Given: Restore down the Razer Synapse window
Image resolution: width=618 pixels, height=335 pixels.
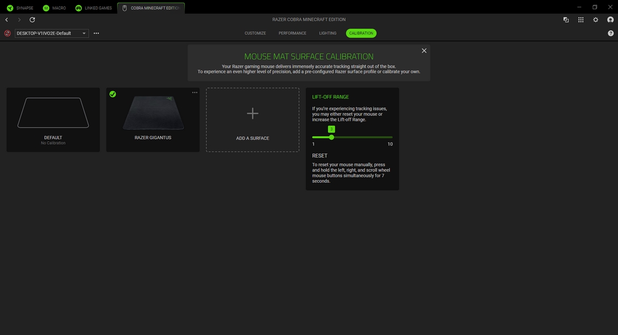Looking at the screenshot, I should click(x=595, y=7).
